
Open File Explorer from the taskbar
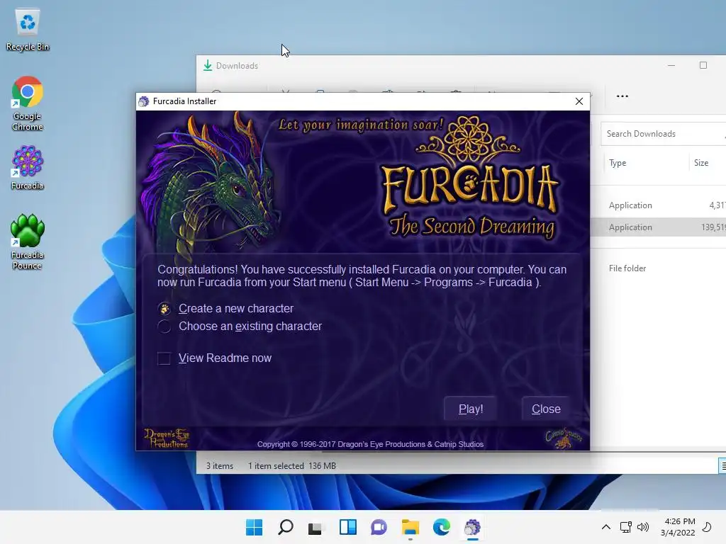point(411,527)
